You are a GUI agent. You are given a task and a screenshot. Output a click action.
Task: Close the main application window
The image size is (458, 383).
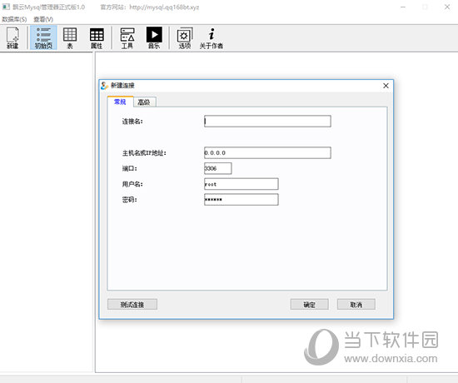point(447,7)
